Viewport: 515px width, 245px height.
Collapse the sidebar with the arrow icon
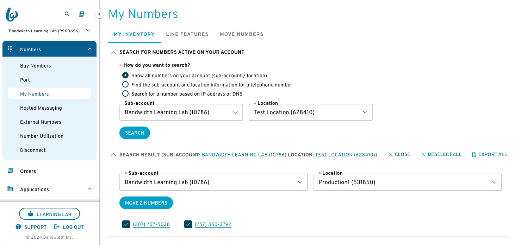(x=99, y=14)
